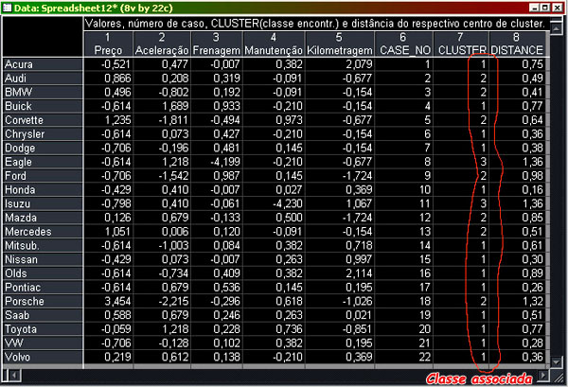568x387 pixels.
Task: Close the Spreadsheet12 data window
Action: (558, 8)
